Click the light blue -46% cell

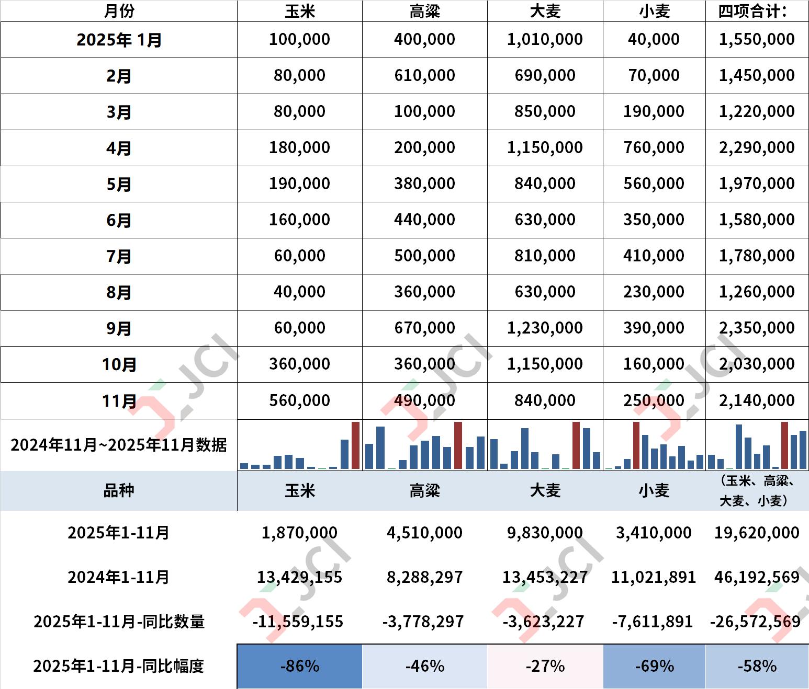(x=424, y=667)
